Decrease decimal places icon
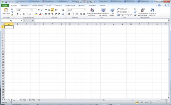The height and width of the screenshot is (105, 171). point(84,14)
